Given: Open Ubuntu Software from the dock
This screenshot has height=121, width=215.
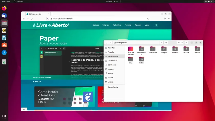Looking at the screenshot, I should (4, 45).
